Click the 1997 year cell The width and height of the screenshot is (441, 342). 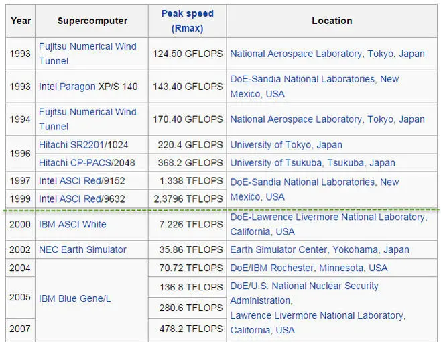click(21, 180)
